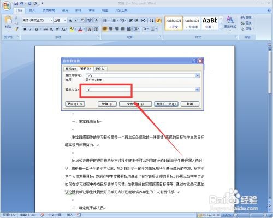Expand find-what history dropdown arrow

[x=197, y=75]
